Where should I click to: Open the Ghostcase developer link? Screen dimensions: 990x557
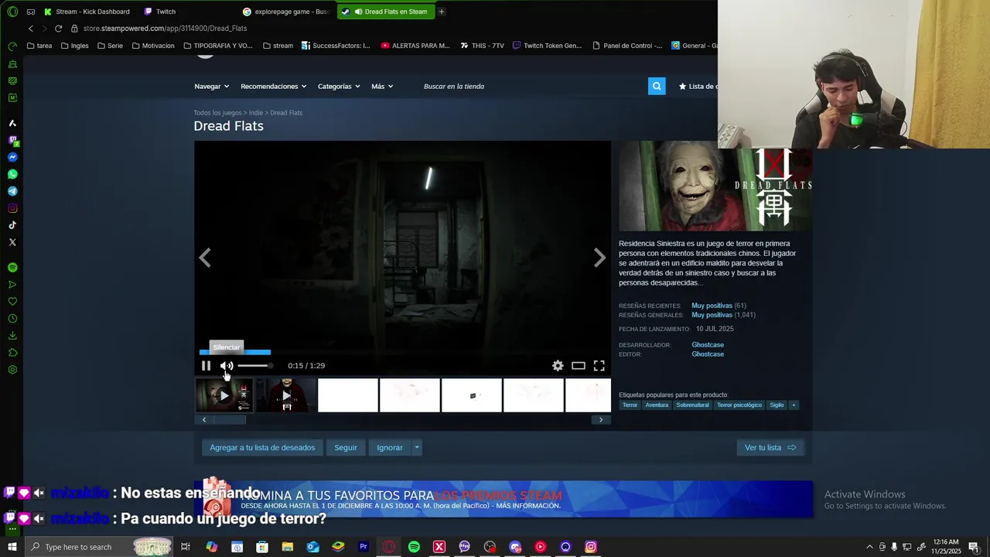coord(708,345)
